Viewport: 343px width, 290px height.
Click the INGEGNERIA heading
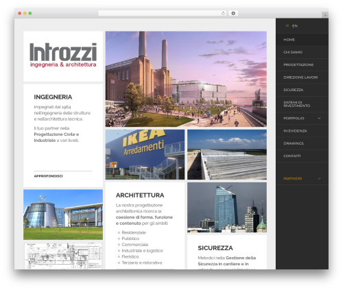click(53, 97)
